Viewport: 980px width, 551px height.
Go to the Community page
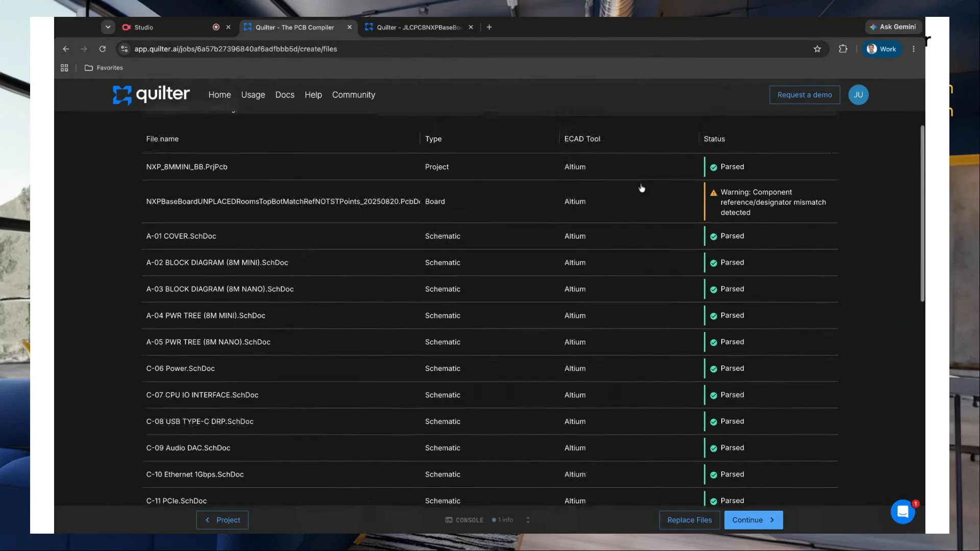[354, 95]
